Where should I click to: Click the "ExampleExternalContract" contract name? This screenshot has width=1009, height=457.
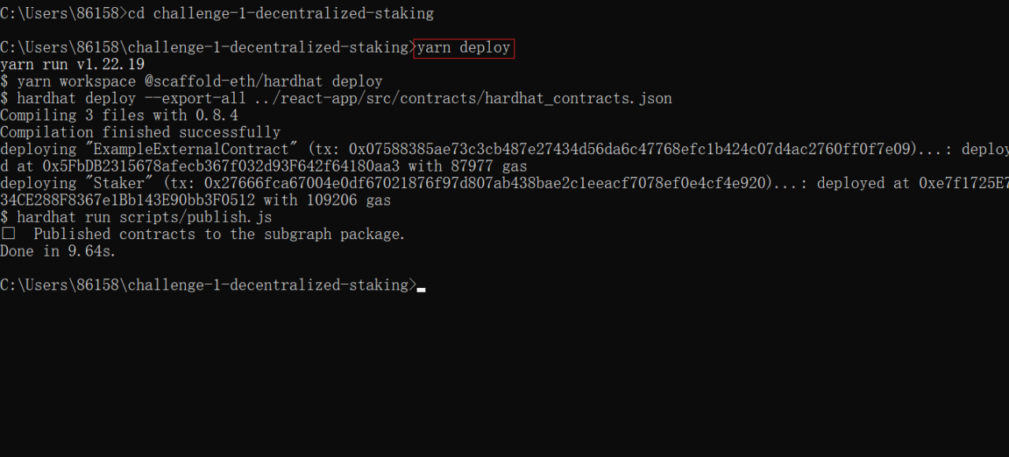tap(191, 149)
